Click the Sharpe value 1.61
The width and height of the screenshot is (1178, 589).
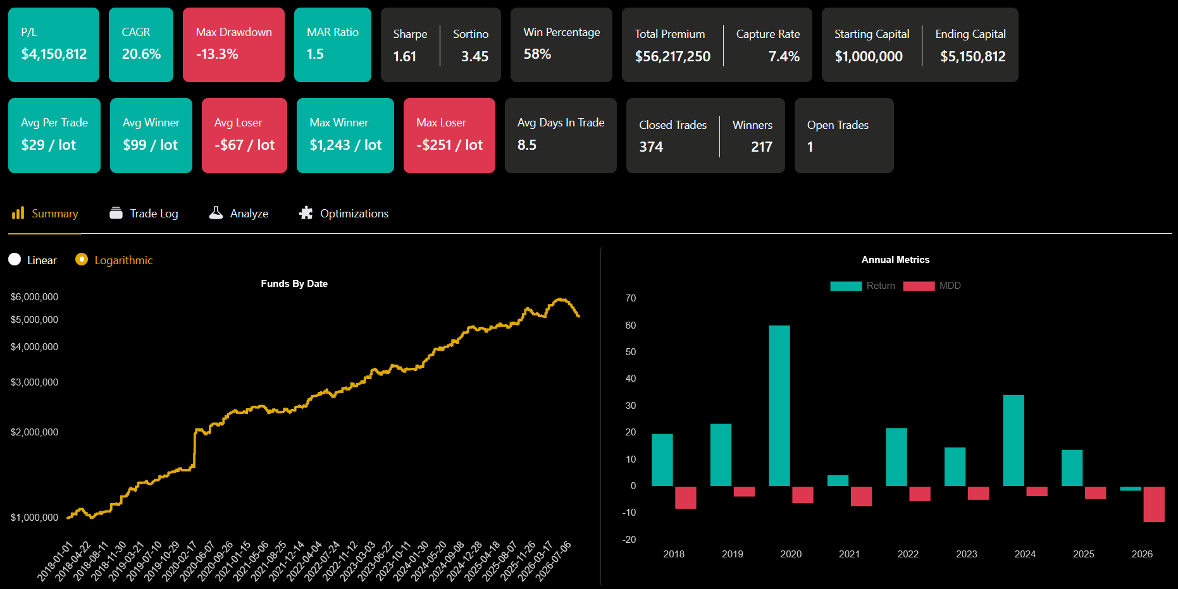tap(405, 57)
